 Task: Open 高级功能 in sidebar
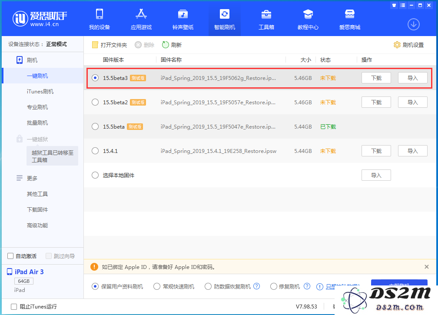coord(37,225)
